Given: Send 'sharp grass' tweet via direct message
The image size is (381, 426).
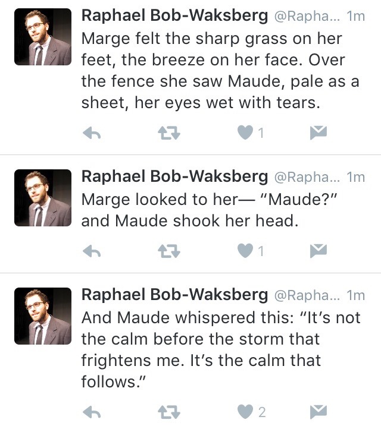Looking at the screenshot, I should click(319, 134).
